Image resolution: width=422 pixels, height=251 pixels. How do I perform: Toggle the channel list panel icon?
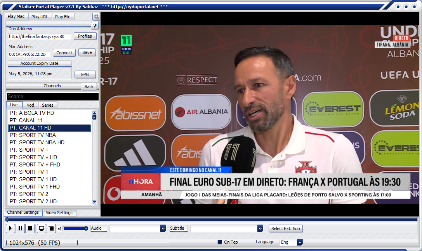coord(51,228)
